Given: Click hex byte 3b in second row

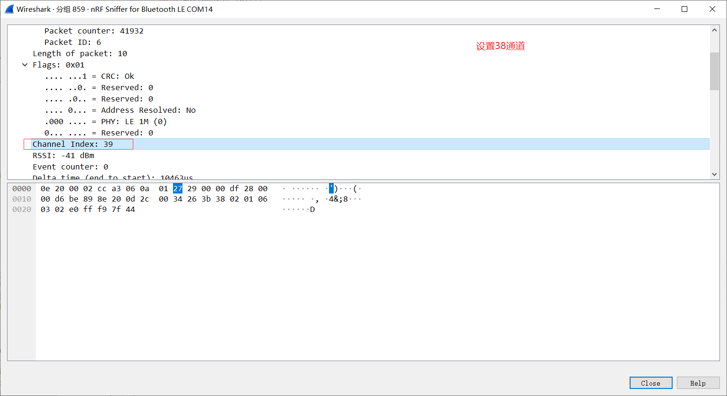Looking at the screenshot, I should coord(206,199).
